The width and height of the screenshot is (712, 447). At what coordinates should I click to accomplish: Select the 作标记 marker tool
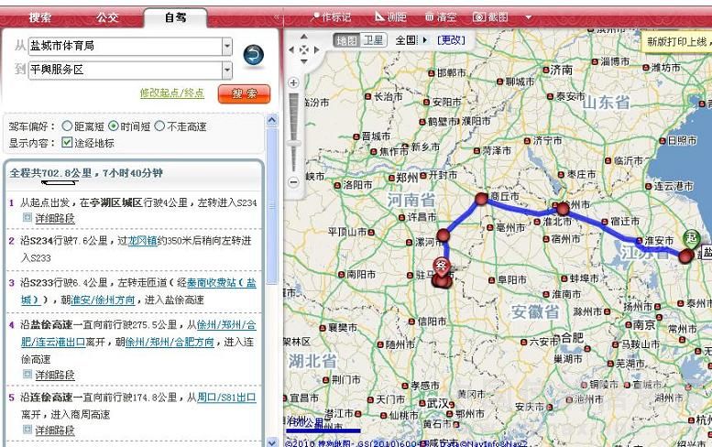point(331,16)
